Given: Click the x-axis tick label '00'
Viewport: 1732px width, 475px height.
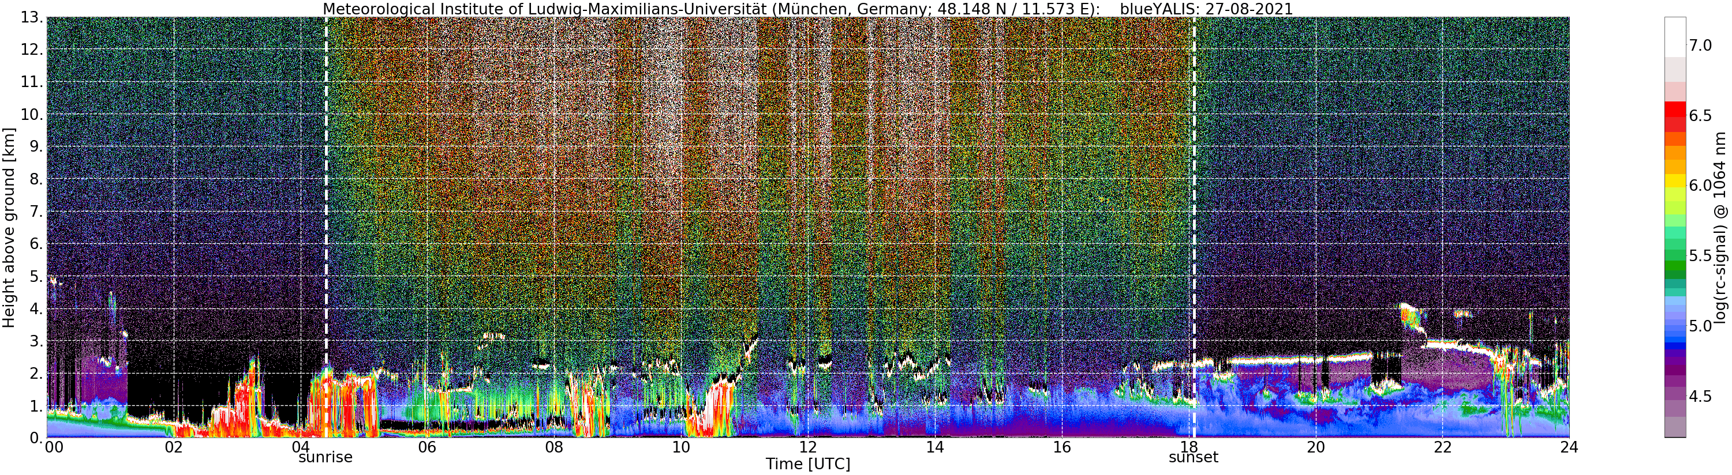Looking at the screenshot, I should [54, 447].
